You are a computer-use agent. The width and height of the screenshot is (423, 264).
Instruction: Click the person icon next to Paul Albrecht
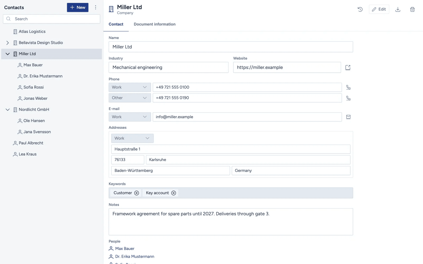pyautogui.click(x=15, y=143)
